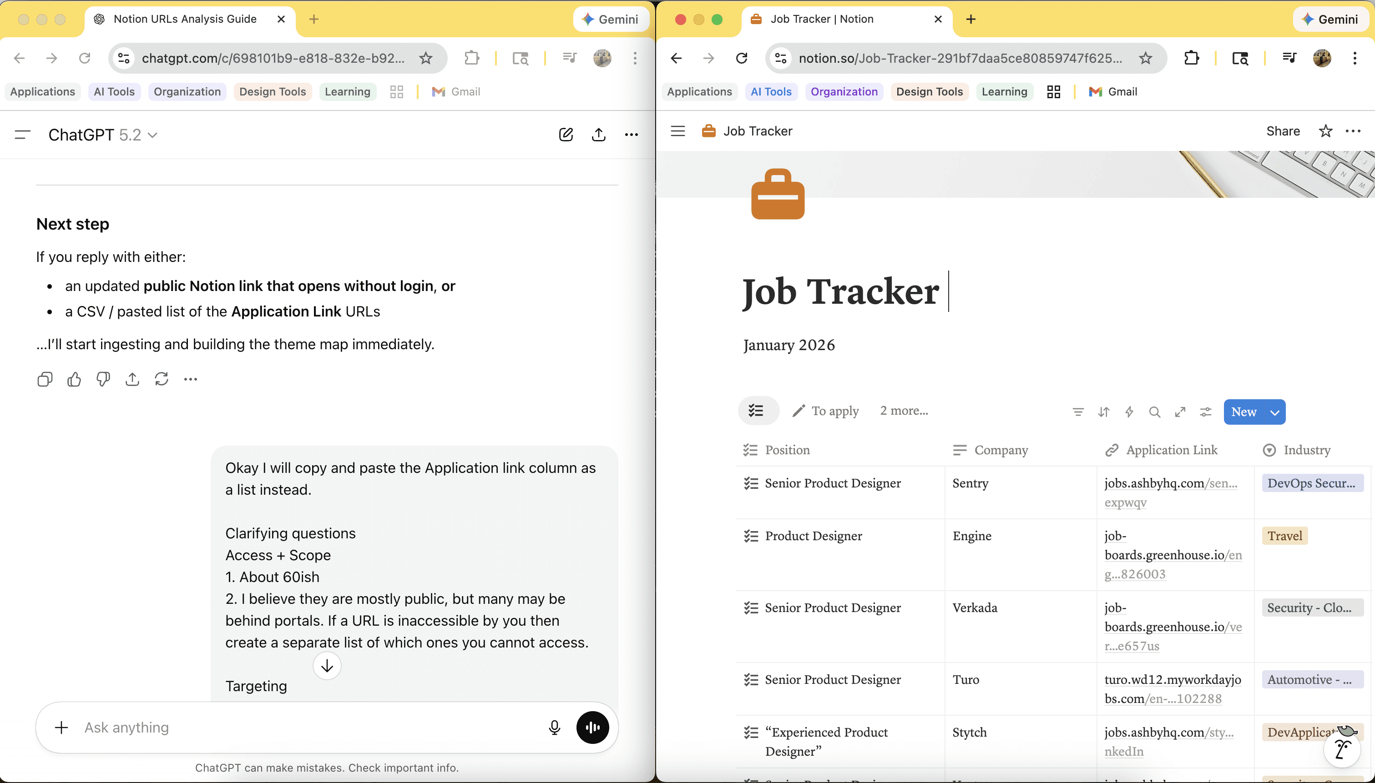This screenshot has width=1375, height=783.
Task: Click the regenerate response icon
Action: coord(162,380)
